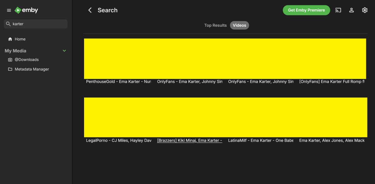
Task: Open the PenthouseGold Ema Karter video
Action: coord(118,59)
